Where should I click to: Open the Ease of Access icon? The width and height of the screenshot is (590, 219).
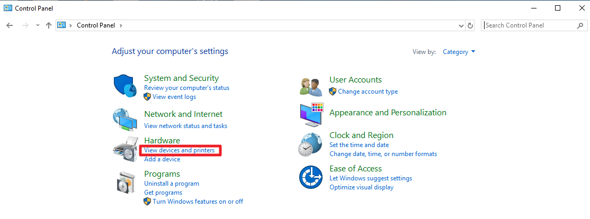tap(311, 177)
